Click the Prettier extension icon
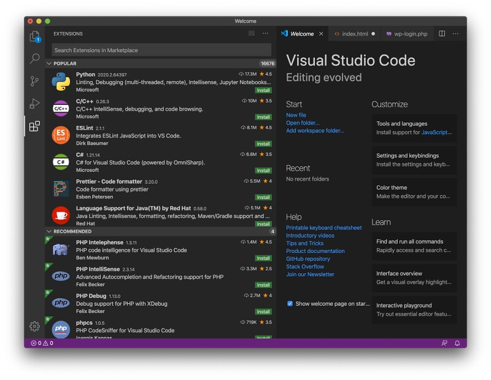This screenshot has height=380, width=491. tap(61, 188)
